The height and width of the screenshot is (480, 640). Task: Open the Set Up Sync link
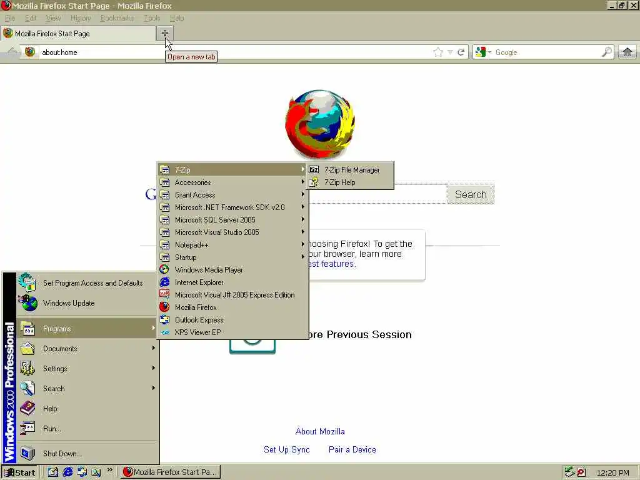[286, 449]
